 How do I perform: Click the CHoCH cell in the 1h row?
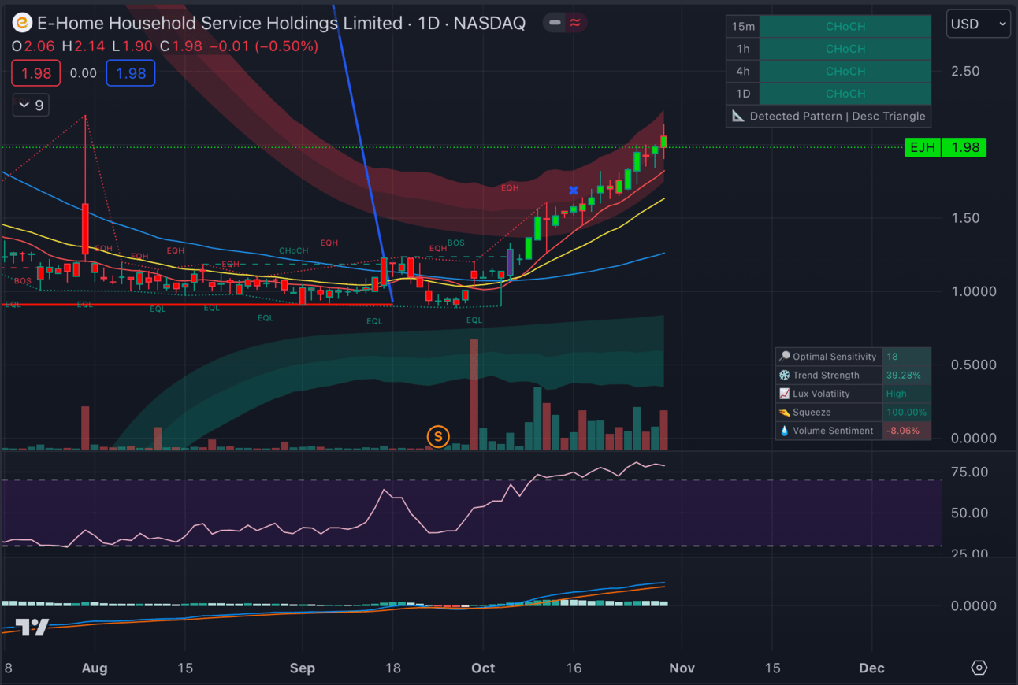pos(845,49)
